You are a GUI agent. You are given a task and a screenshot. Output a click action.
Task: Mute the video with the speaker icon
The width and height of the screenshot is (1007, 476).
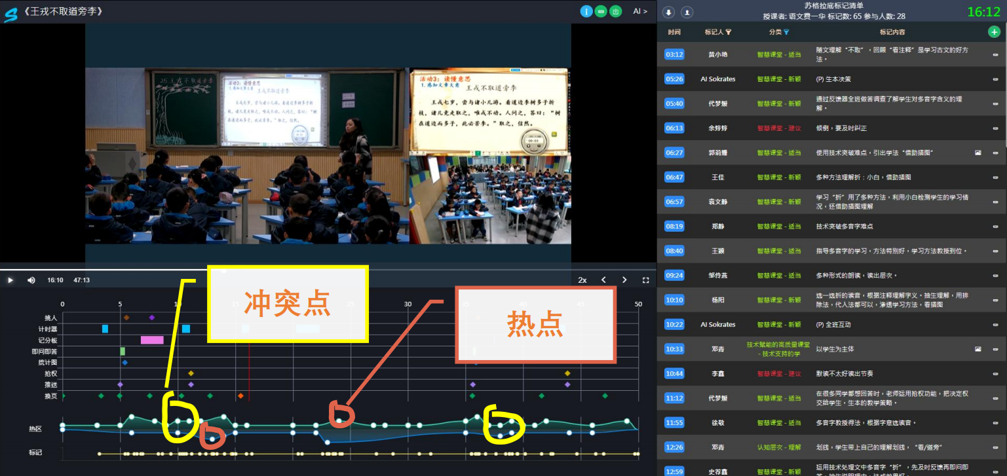pos(31,280)
